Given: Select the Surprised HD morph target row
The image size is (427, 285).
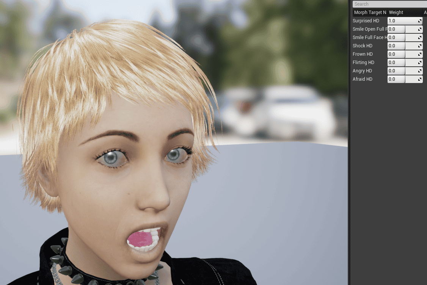Looking at the screenshot, I should click(x=366, y=21).
